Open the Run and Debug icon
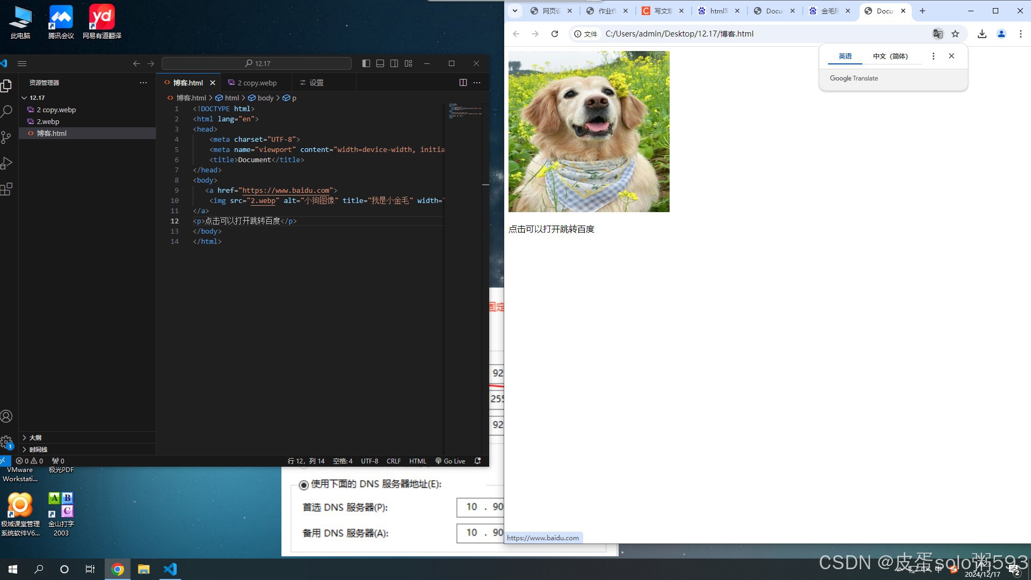The width and height of the screenshot is (1031, 580). (x=6, y=163)
